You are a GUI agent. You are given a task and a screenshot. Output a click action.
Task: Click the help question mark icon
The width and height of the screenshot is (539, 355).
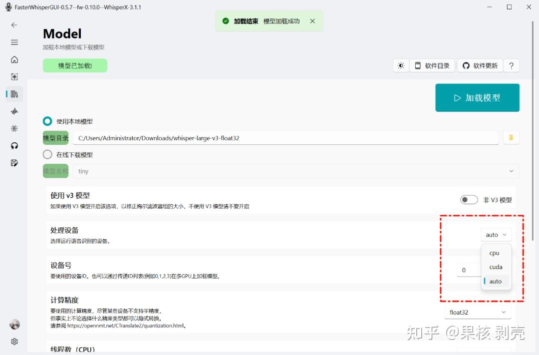[511, 65]
